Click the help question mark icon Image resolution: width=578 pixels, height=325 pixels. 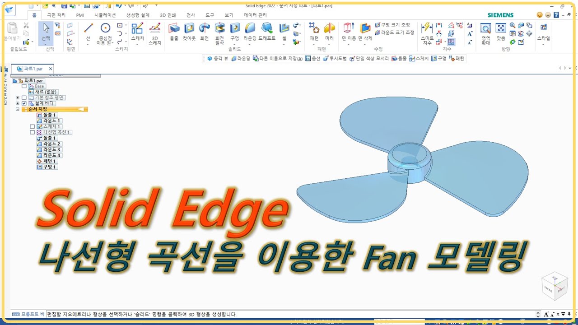556,15
